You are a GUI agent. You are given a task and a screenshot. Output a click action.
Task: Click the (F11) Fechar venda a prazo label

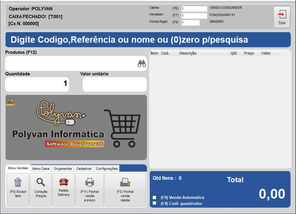90,196
